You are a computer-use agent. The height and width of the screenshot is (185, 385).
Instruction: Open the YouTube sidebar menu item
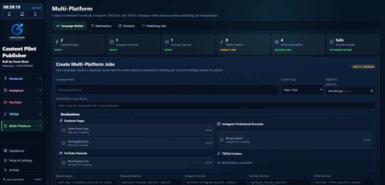point(22,102)
